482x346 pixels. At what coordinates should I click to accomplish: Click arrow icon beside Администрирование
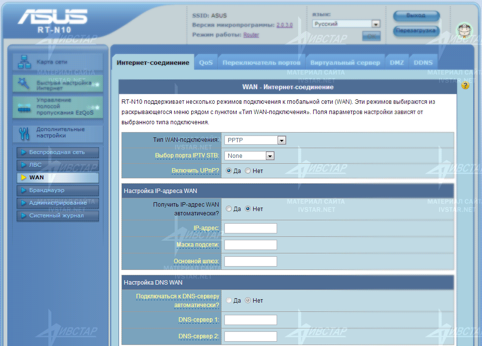pyautogui.click(x=23, y=203)
